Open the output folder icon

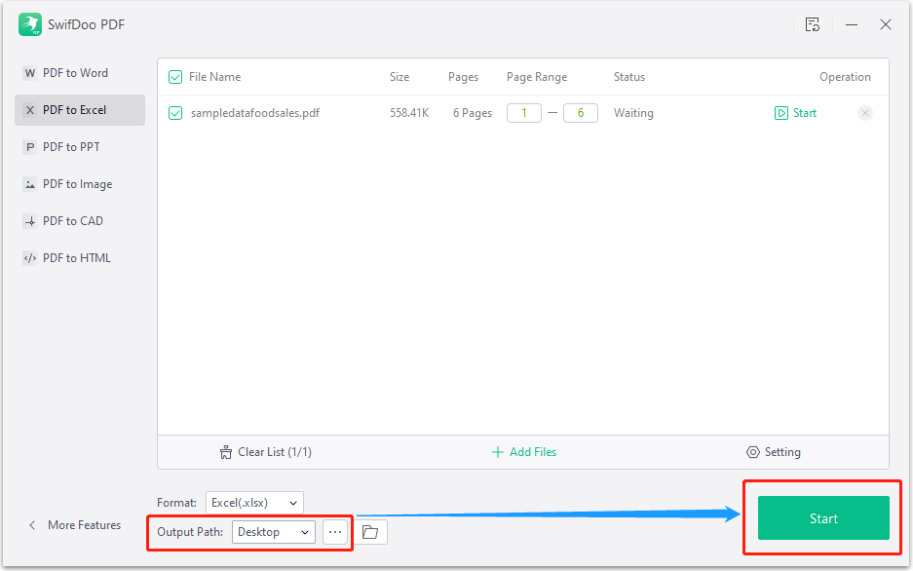click(370, 532)
